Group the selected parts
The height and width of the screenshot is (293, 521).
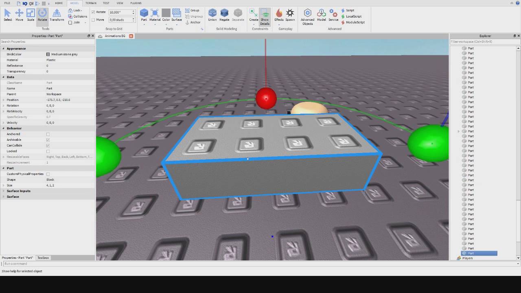pos(192,11)
